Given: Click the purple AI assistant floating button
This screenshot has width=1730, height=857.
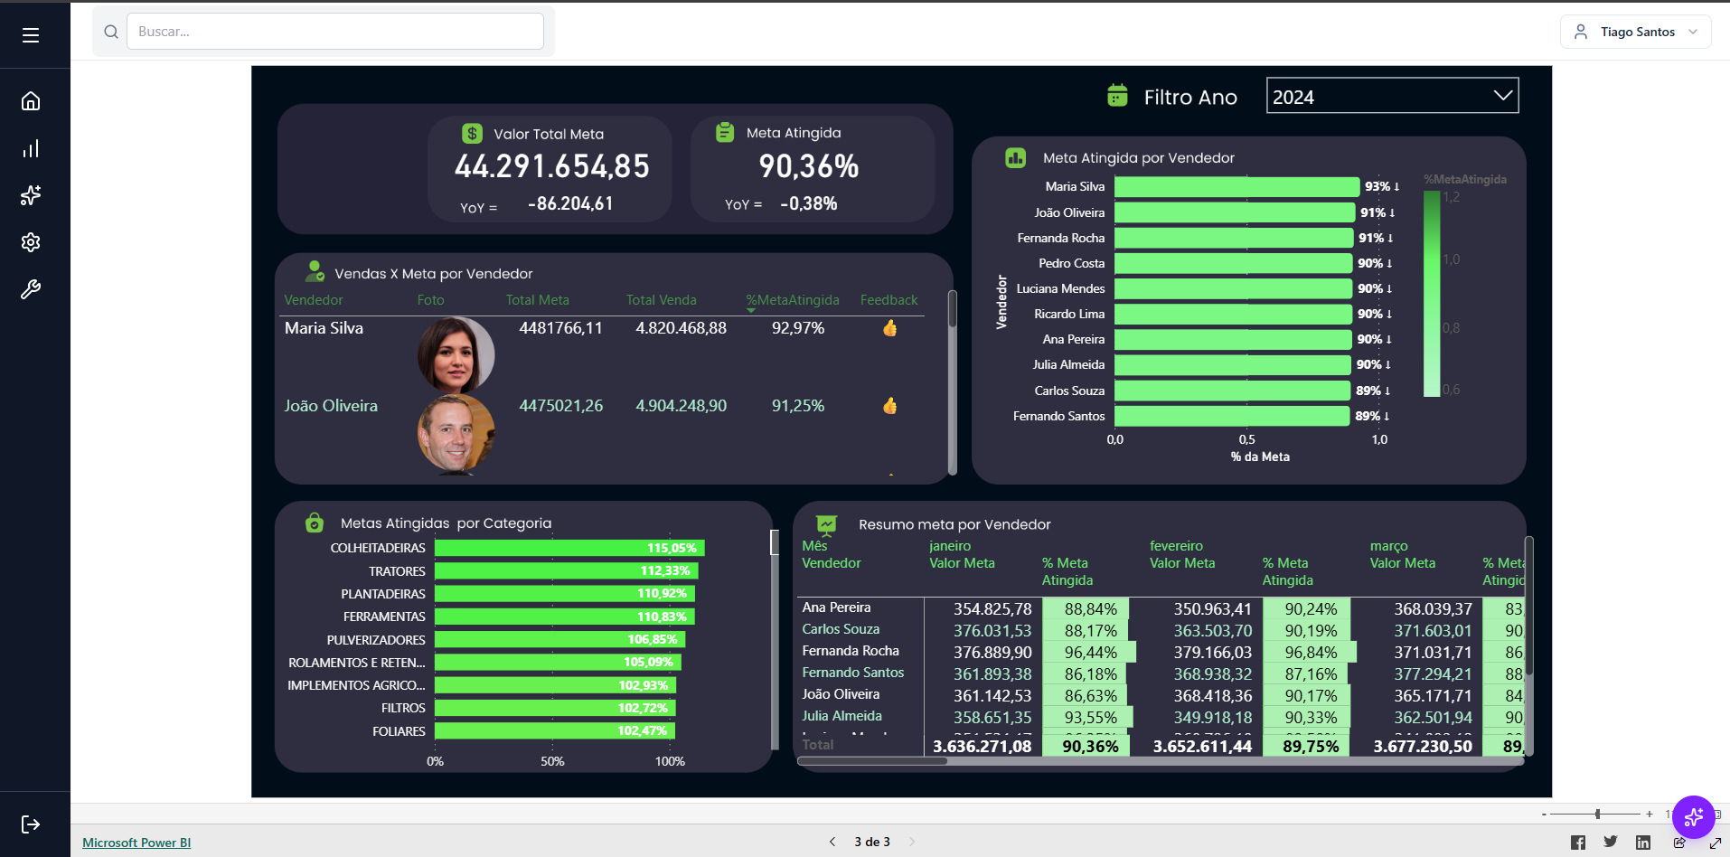Looking at the screenshot, I should click(1693, 817).
